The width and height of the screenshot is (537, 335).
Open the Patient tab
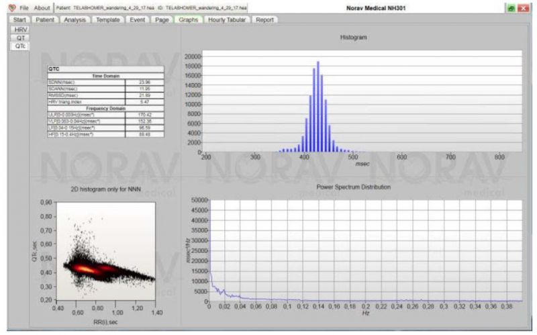[45, 20]
